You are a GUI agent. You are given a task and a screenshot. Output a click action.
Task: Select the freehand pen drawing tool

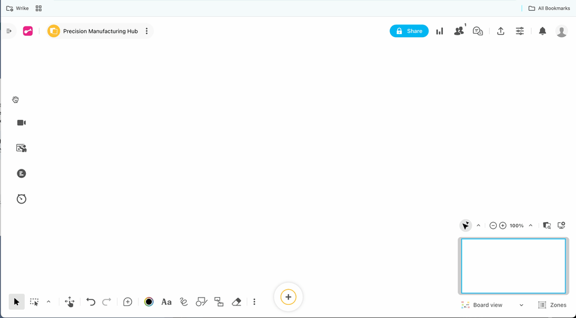pyautogui.click(x=184, y=302)
